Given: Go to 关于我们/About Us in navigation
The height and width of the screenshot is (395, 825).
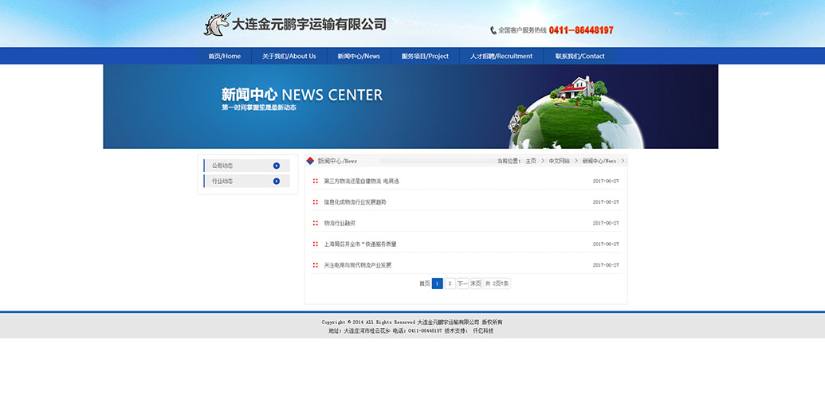Looking at the screenshot, I should click(289, 57).
